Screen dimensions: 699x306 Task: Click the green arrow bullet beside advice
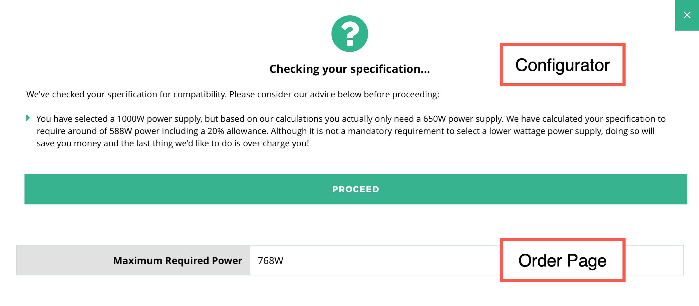(x=28, y=118)
